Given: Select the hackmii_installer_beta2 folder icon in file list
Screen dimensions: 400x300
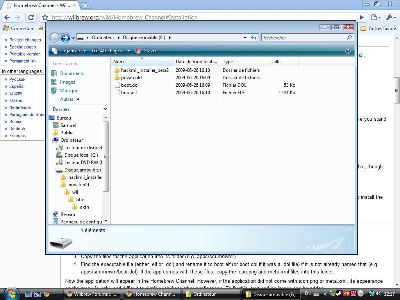Looking at the screenshot, I should pyautogui.click(x=117, y=70).
